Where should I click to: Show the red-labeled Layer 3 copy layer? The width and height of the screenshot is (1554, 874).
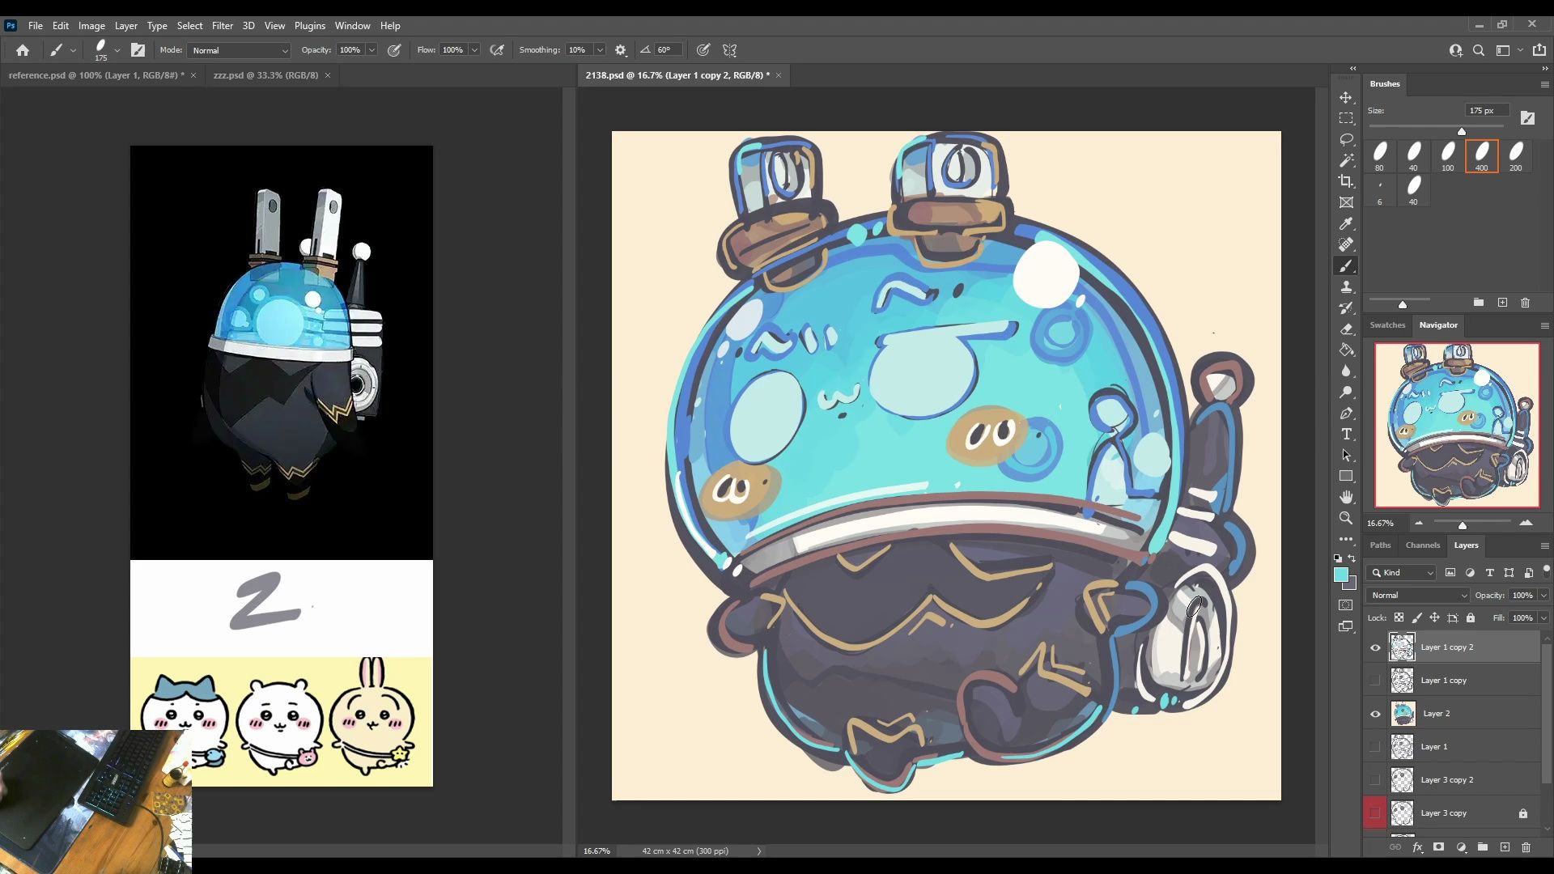click(1375, 813)
